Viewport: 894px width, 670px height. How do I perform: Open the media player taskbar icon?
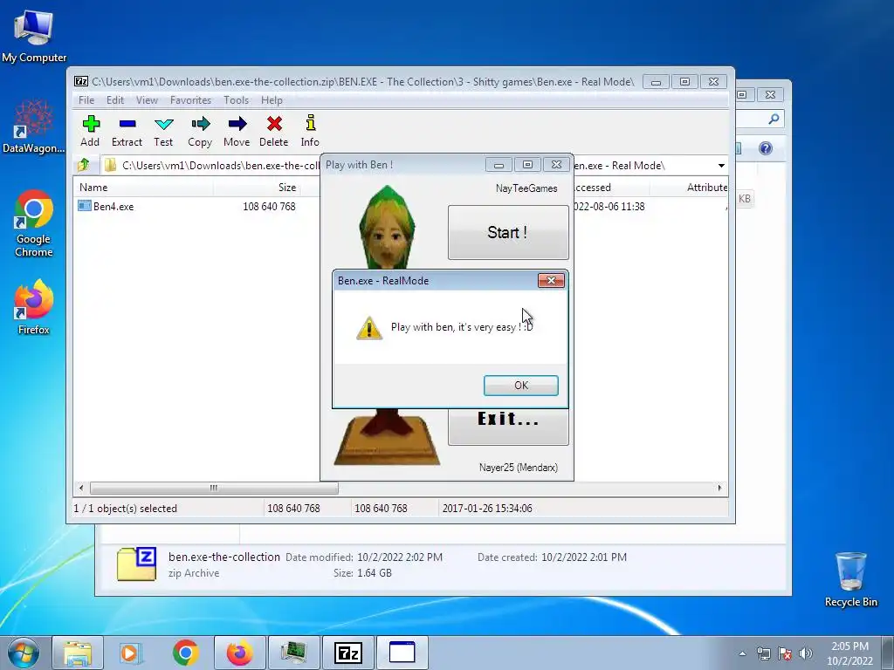click(131, 653)
